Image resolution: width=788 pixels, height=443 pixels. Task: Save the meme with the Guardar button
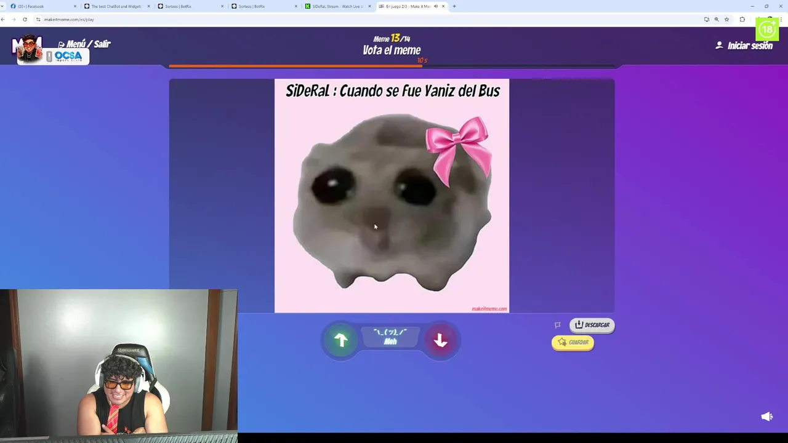point(573,342)
